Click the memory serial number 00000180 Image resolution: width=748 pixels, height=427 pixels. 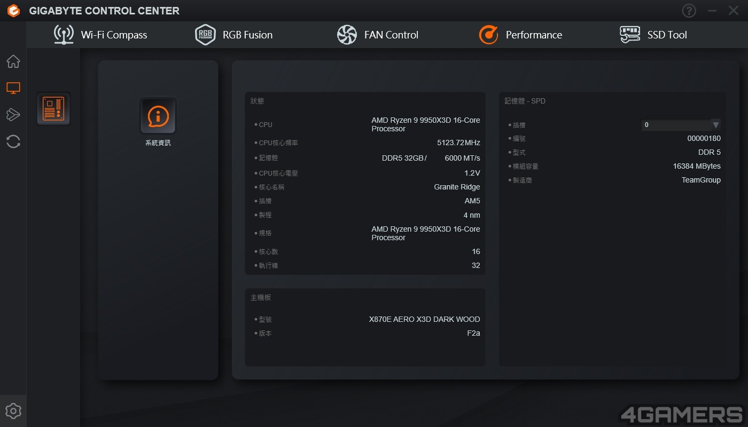(704, 138)
